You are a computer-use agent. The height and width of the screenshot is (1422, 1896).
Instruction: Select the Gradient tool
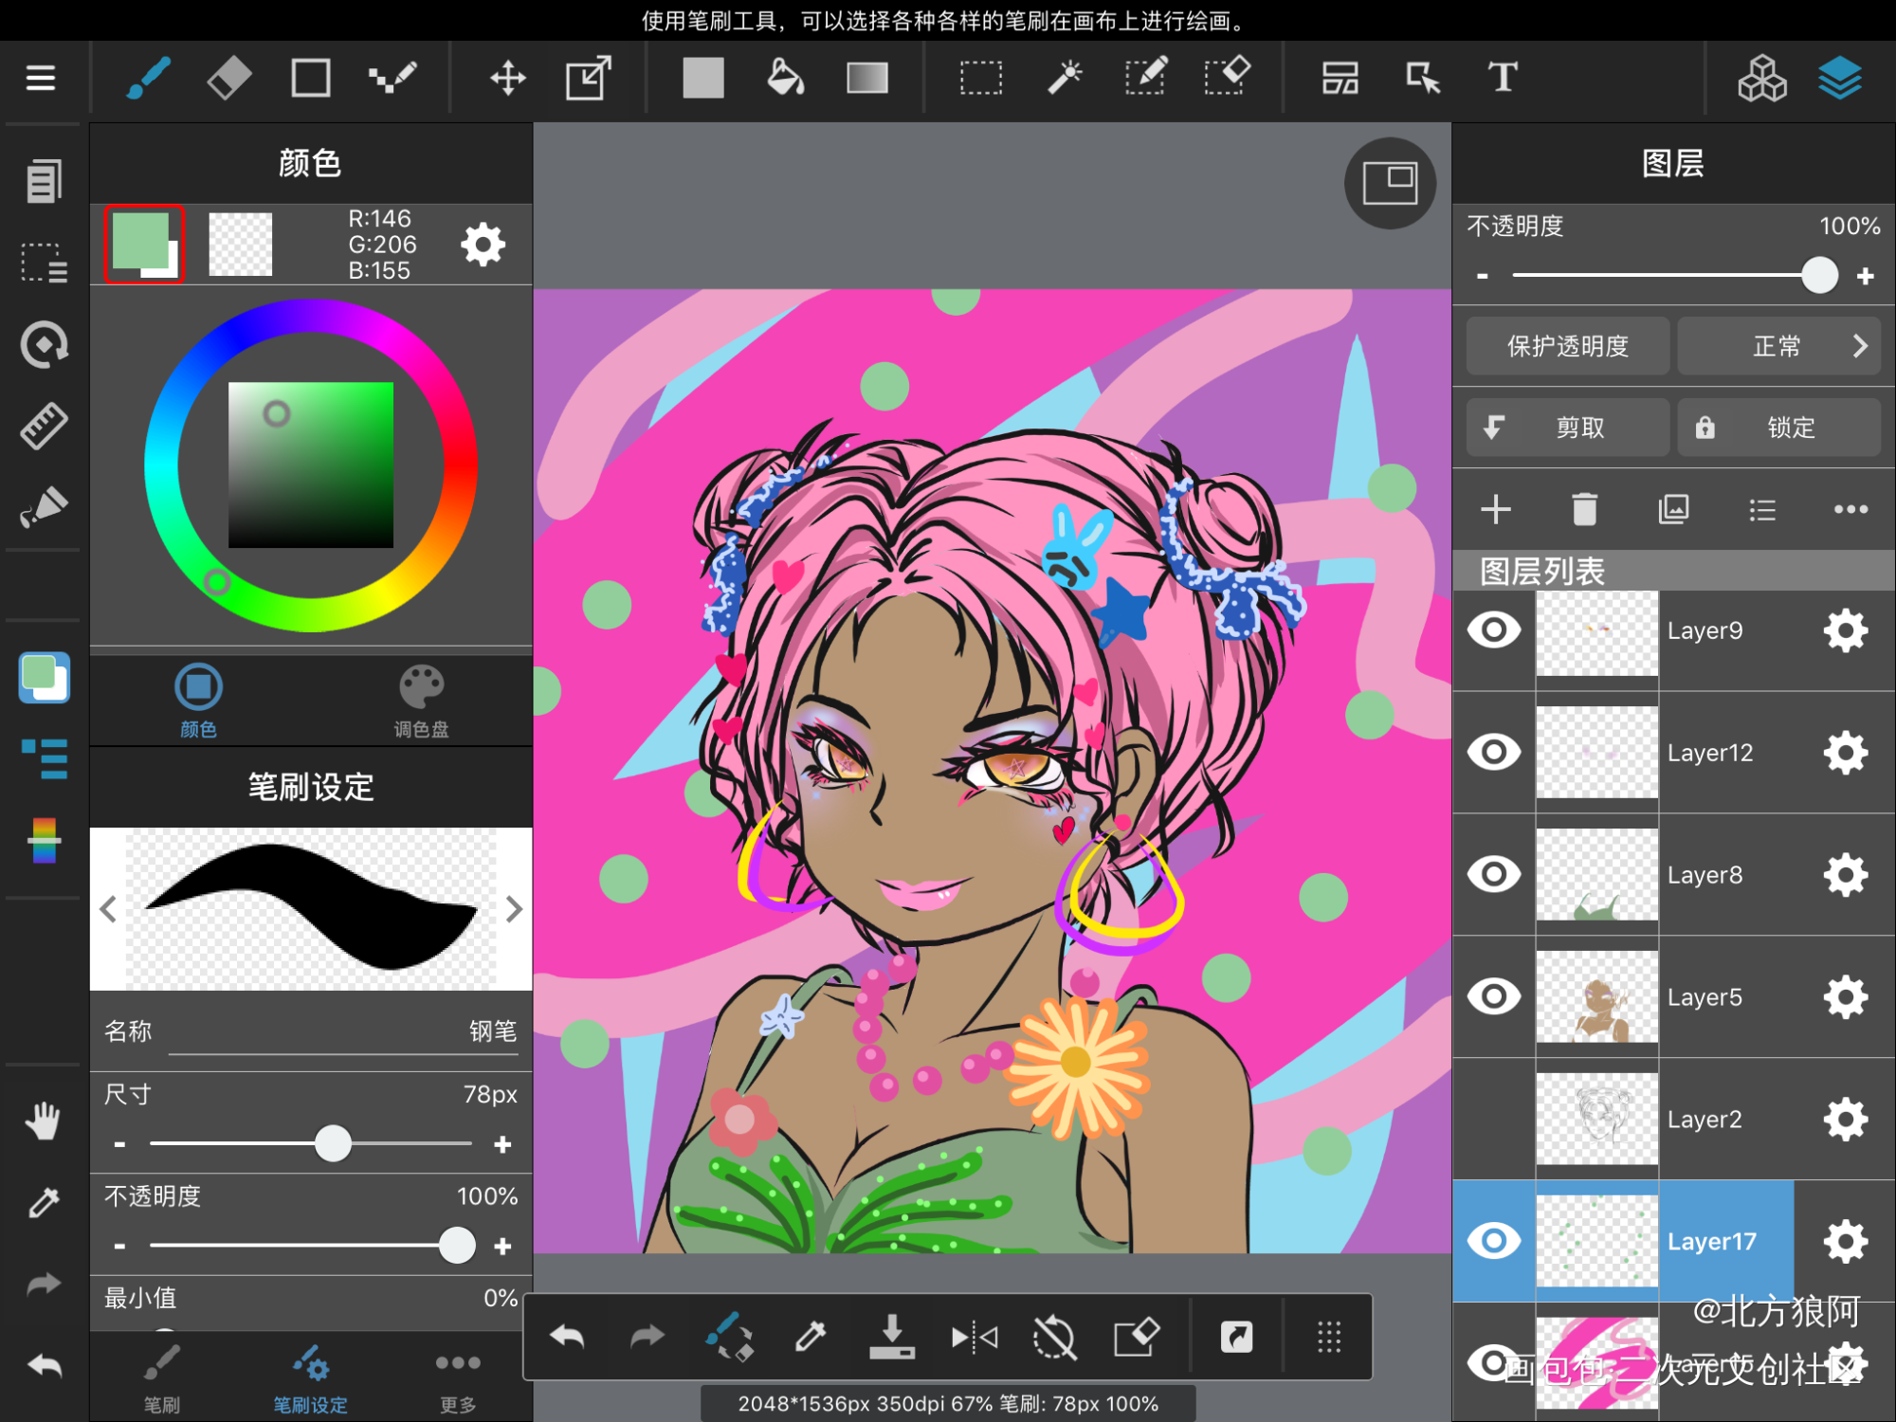pyautogui.click(x=867, y=78)
